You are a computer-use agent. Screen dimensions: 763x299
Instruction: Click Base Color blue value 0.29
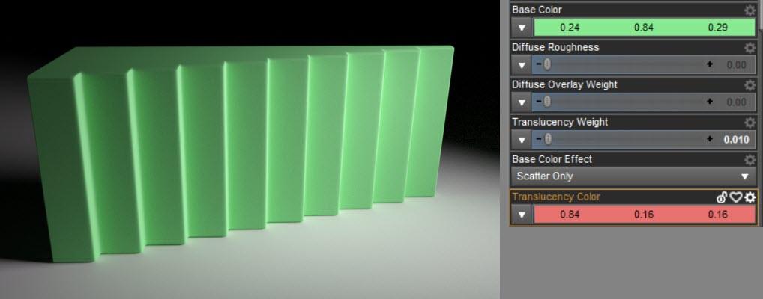[x=718, y=28]
